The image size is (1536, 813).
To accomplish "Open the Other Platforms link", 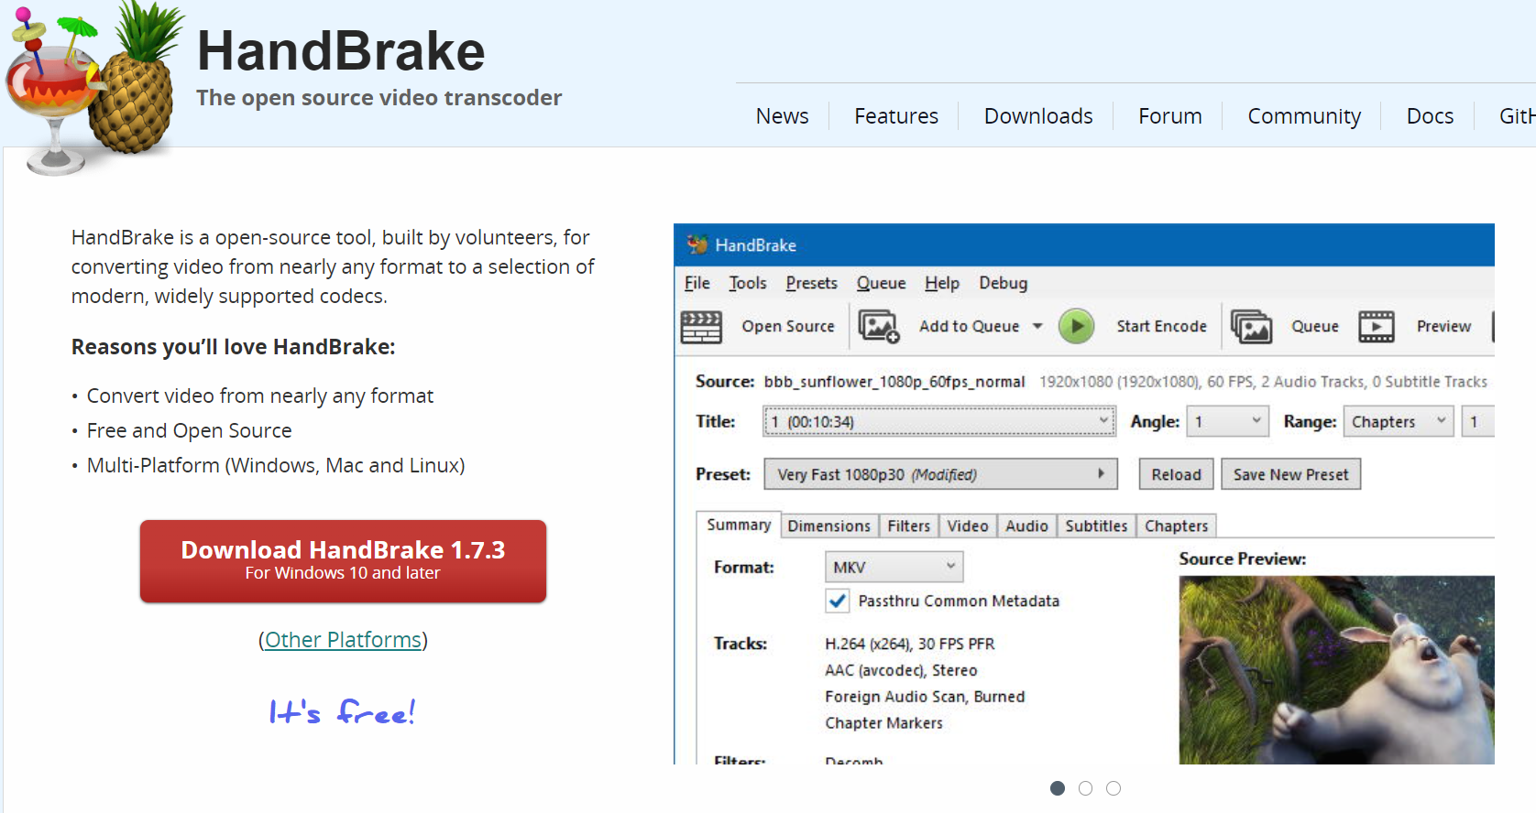I will point(343,639).
